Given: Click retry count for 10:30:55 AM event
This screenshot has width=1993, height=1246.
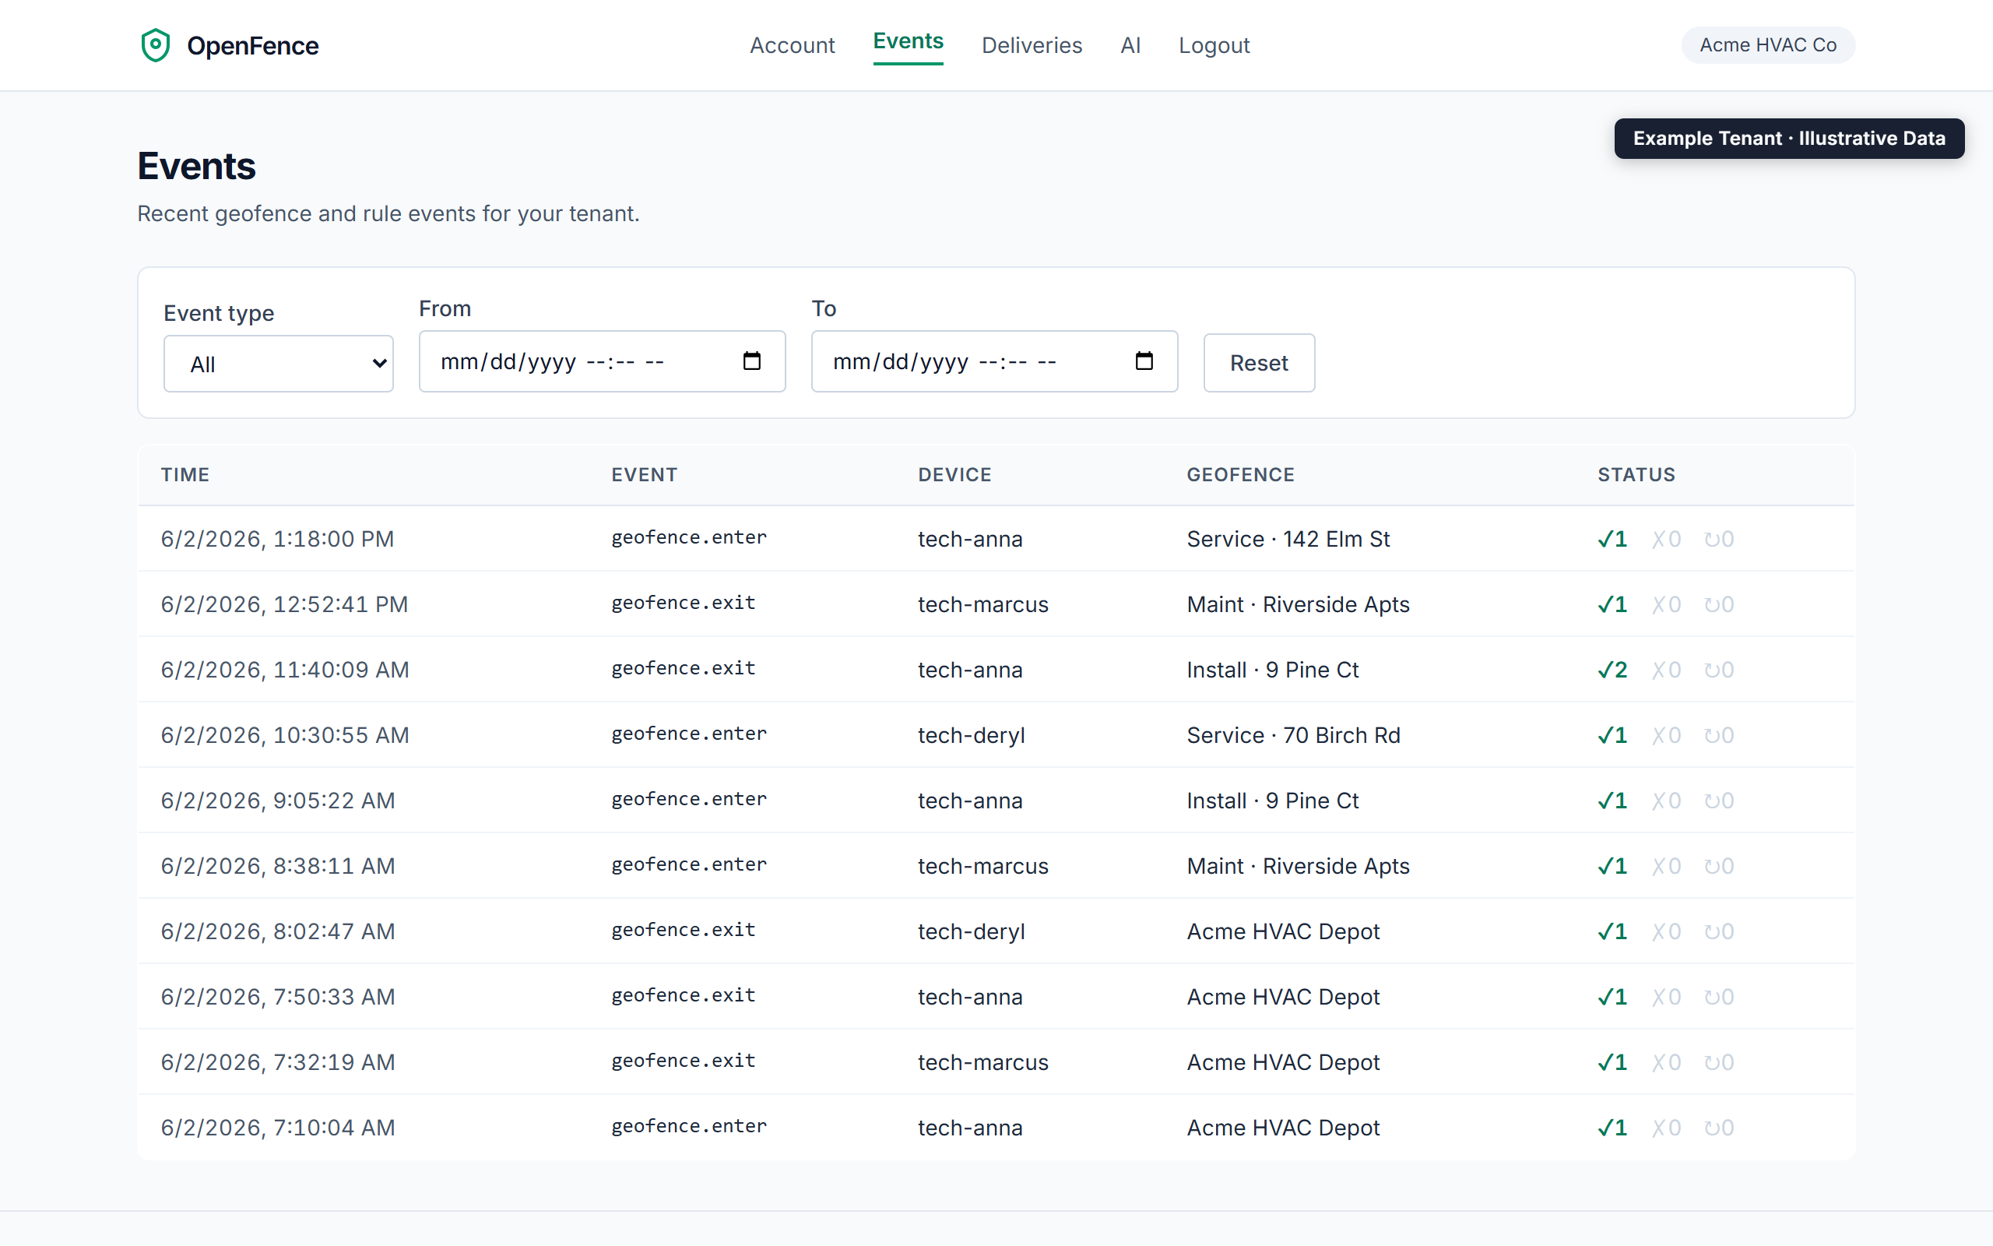Looking at the screenshot, I should pyautogui.click(x=1719, y=735).
